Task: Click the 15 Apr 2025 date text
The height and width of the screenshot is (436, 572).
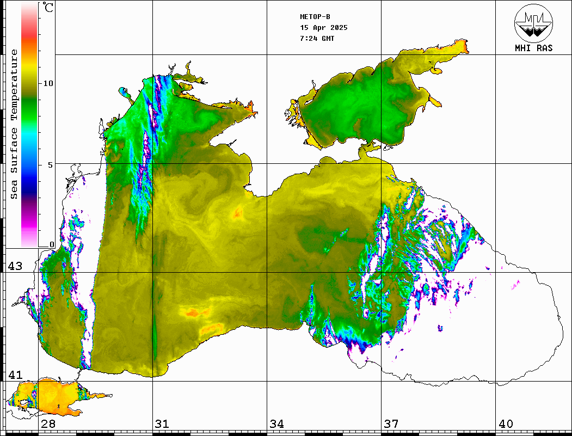Action: 324,28
